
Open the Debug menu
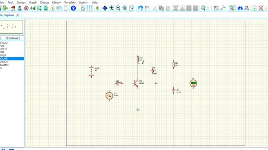[44, 2]
